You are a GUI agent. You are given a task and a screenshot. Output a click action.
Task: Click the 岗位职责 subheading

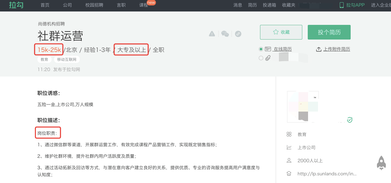click(47, 133)
